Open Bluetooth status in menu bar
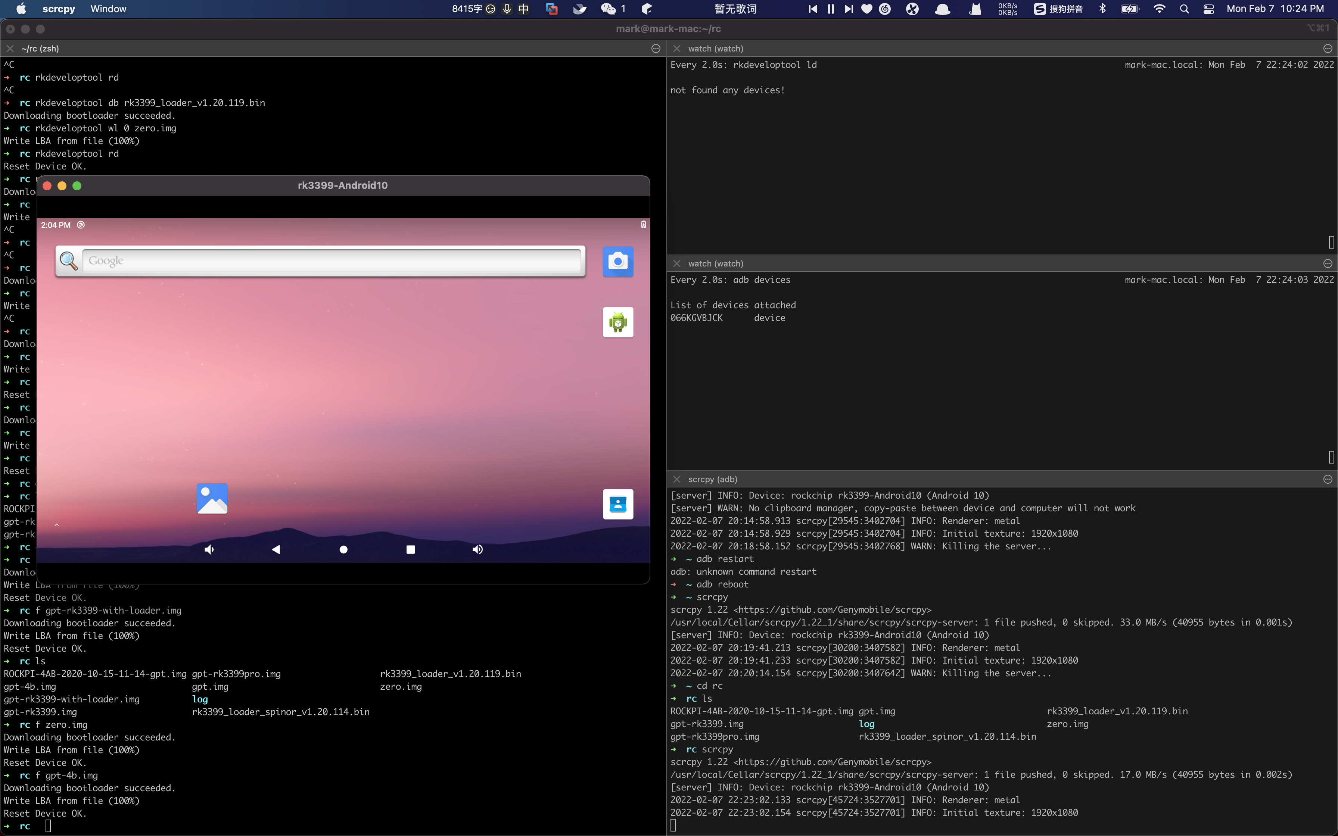 click(x=1102, y=8)
